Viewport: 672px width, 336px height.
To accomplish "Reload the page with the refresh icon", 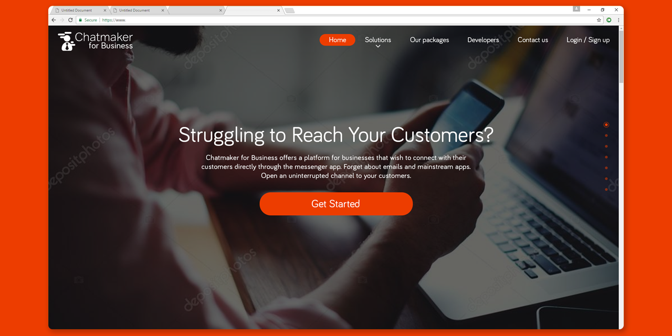I will (70, 20).
